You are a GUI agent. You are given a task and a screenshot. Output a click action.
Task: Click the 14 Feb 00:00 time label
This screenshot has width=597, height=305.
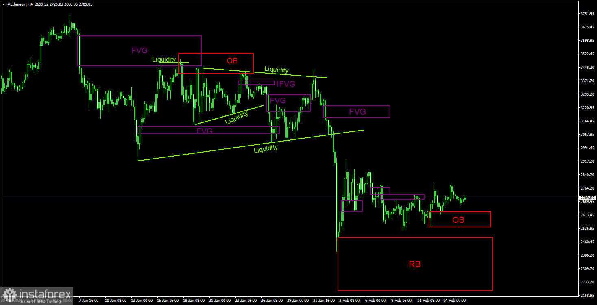[x=454, y=301]
